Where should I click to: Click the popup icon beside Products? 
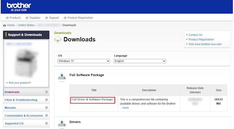pos(7,18)
